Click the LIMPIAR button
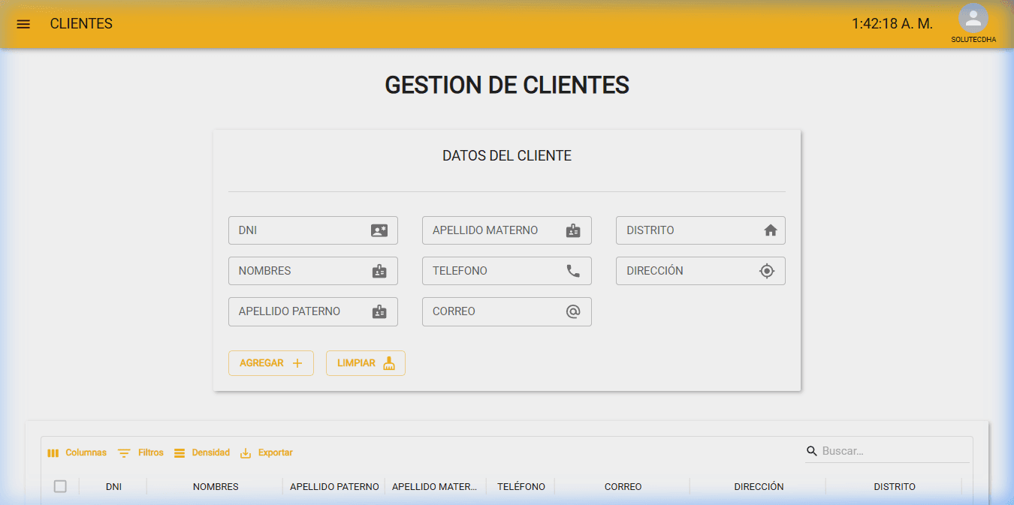Image resolution: width=1014 pixels, height=505 pixels. [x=366, y=362]
